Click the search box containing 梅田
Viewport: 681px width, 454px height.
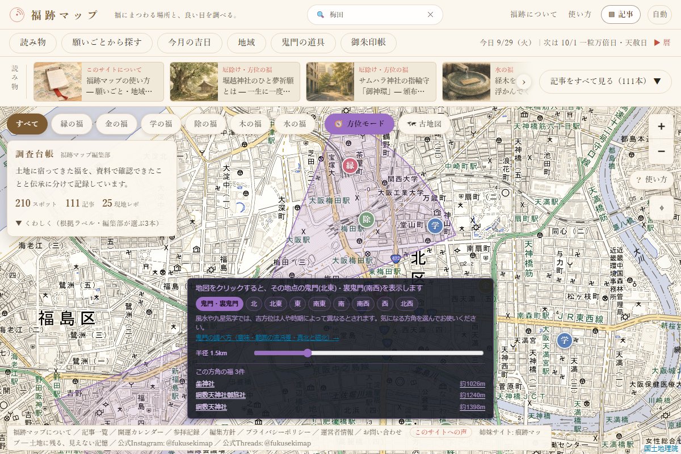375,15
